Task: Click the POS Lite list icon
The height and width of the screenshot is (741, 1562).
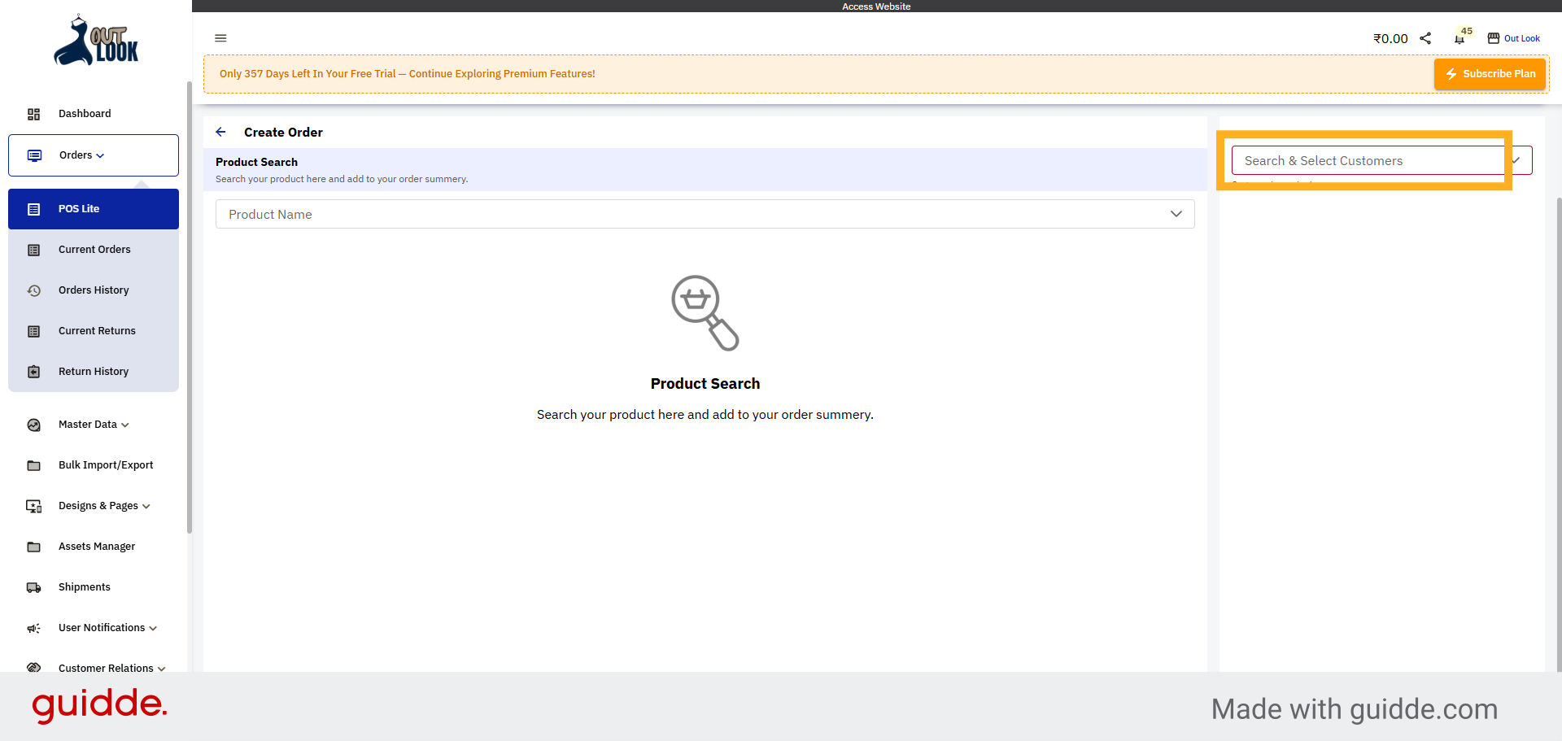Action: [33, 209]
